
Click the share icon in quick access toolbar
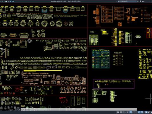pyautogui.click(x=10, y=1)
